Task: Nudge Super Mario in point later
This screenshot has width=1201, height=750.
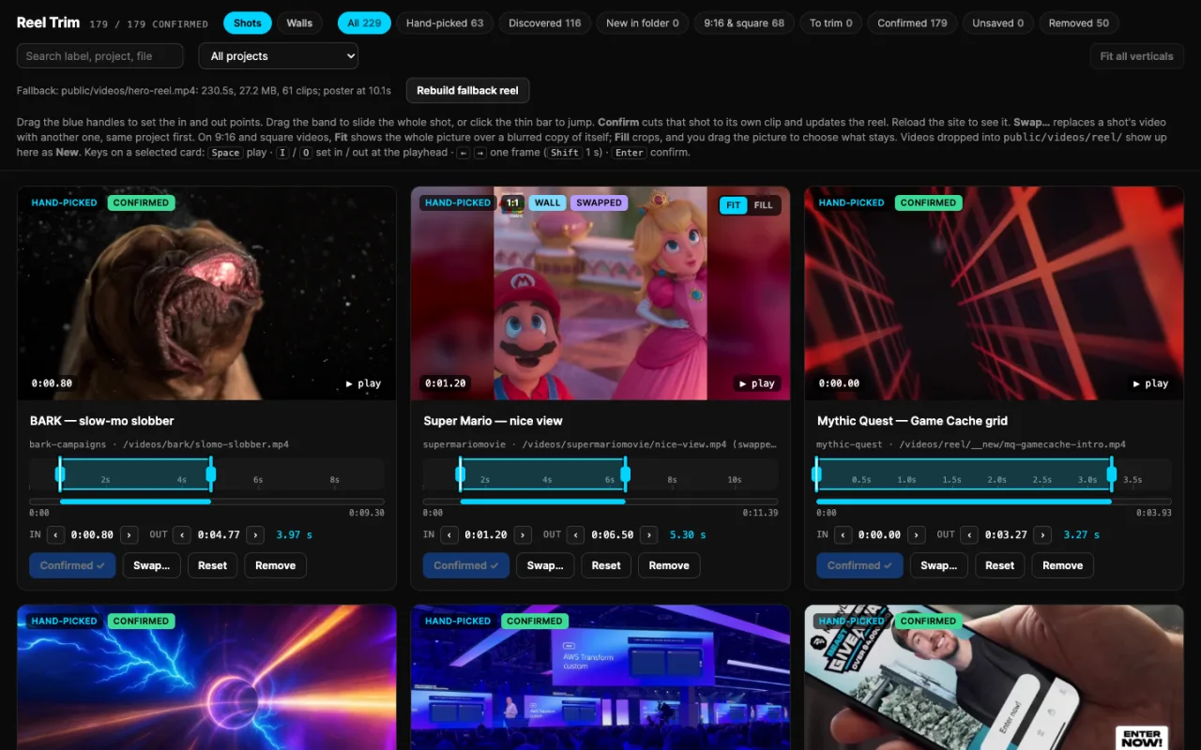Action: coord(523,535)
